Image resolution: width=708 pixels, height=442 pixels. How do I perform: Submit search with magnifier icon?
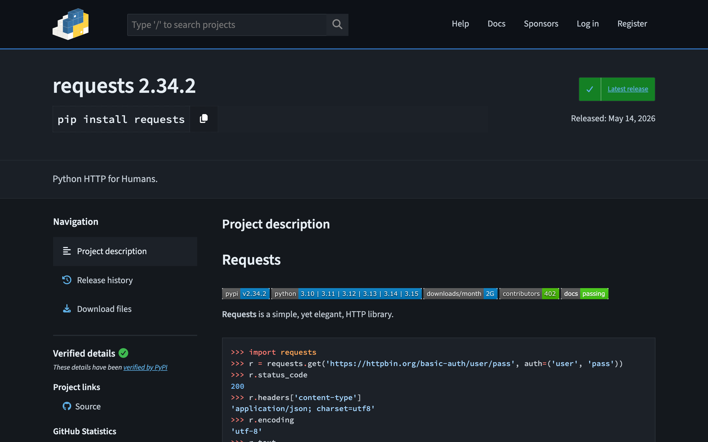[x=337, y=25]
